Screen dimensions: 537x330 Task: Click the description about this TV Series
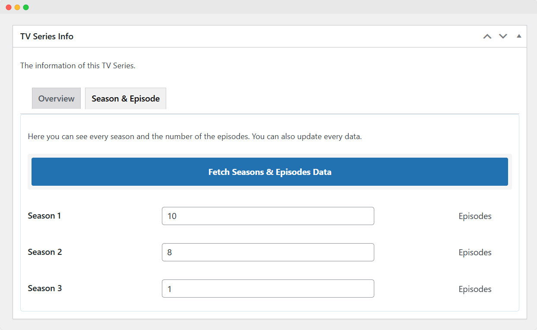[x=78, y=66]
